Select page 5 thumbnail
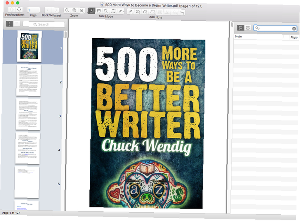The image size is (300, 221). [27, 182]
